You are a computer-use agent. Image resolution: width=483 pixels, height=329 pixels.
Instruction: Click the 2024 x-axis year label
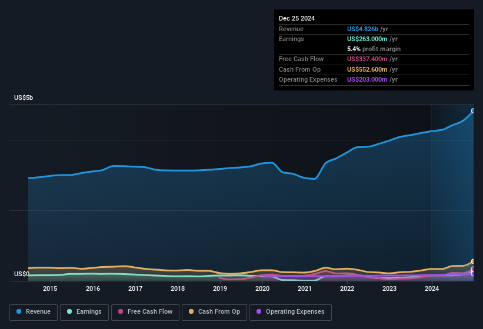point(432,288)
